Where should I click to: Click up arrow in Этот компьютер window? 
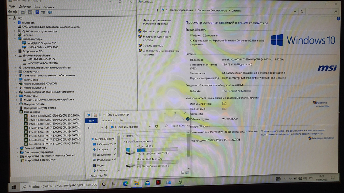point(106,128)
